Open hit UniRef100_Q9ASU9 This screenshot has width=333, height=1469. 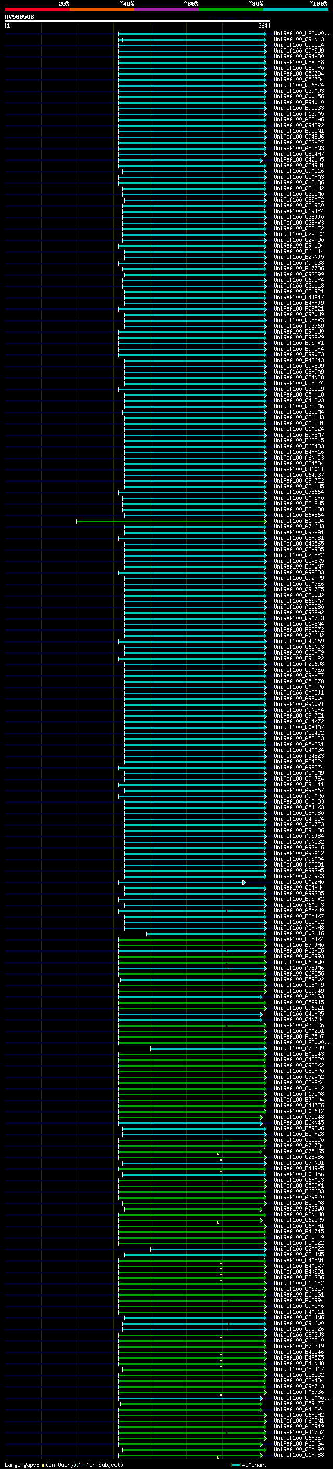298,51
